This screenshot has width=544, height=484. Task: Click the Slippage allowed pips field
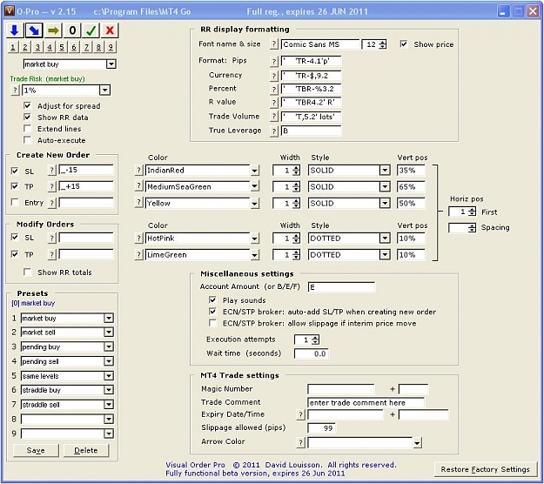(321, 428)
